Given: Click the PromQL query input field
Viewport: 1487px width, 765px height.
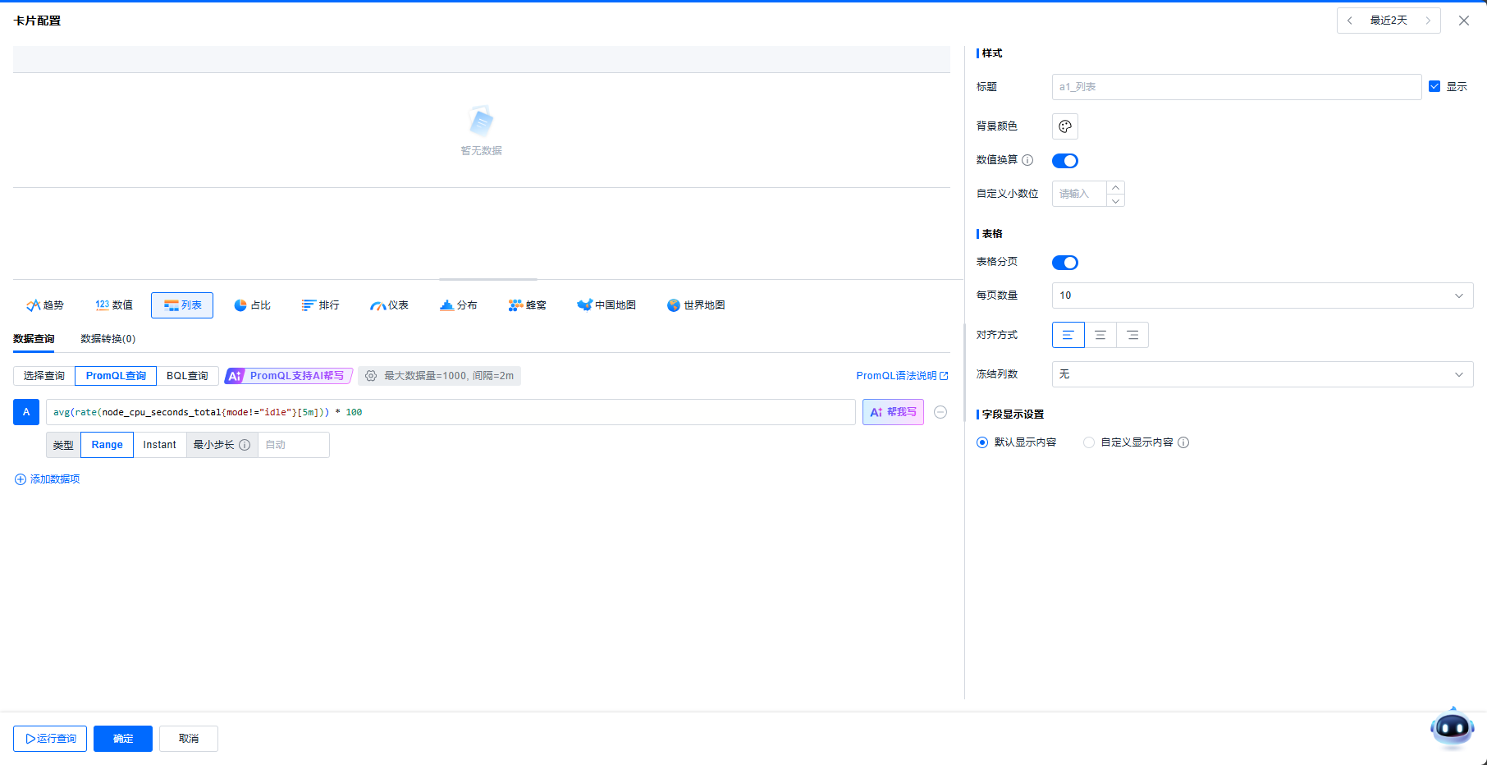Looking at the screenshot, I should click(450, 412).
